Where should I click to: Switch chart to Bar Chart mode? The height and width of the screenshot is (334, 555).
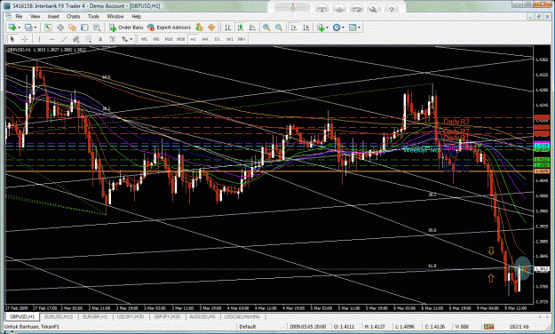228,28
